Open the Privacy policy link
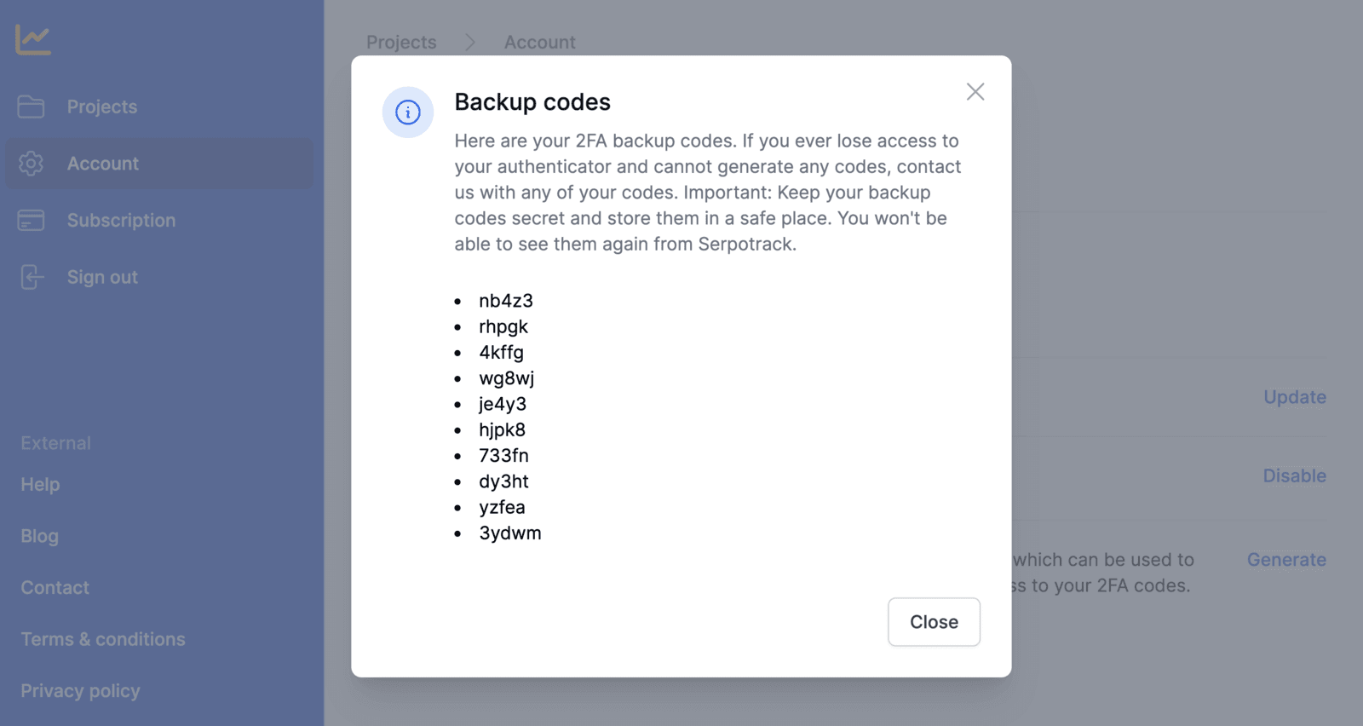This screenshot has width=1363, height=726. coord(80,691)
